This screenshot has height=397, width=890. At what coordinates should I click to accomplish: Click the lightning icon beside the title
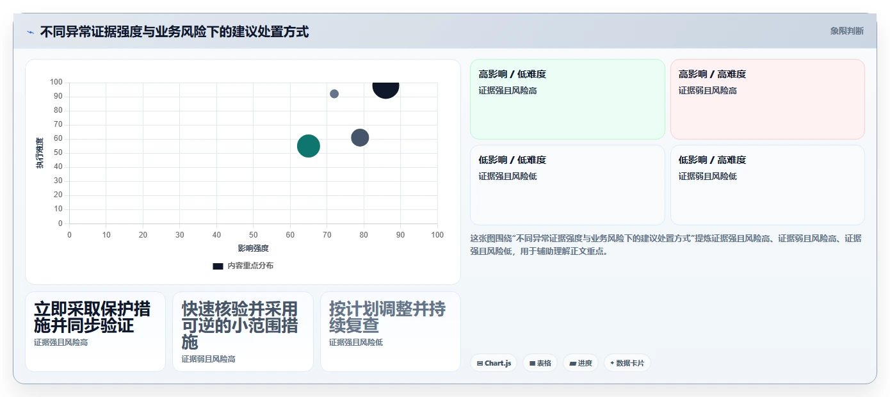pos(30,32)
